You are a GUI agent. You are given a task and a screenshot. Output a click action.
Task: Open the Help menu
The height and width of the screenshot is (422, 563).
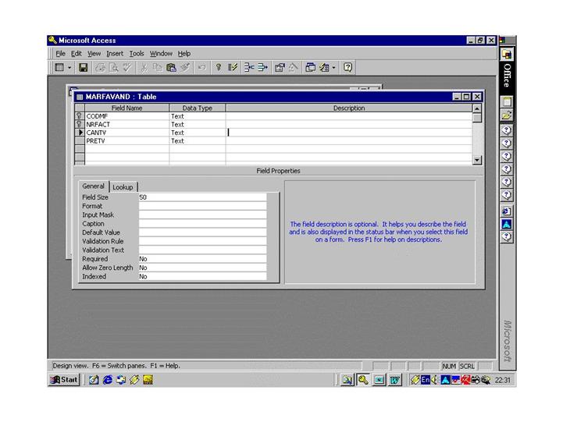[x=184, y=54]
